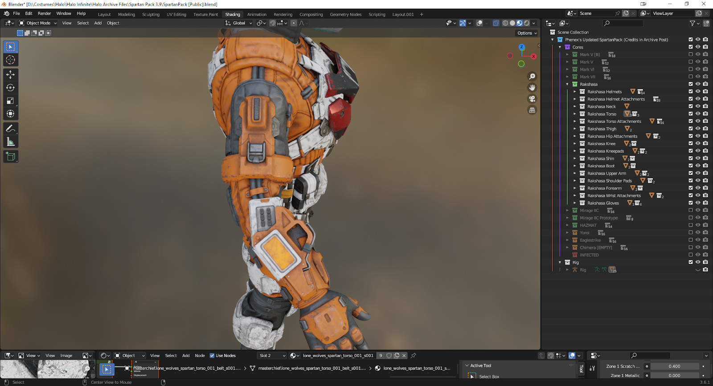713x386 pixels.
Task: Expand the Rakshasa Helmets collection
Action: click(x=575, y=92)
